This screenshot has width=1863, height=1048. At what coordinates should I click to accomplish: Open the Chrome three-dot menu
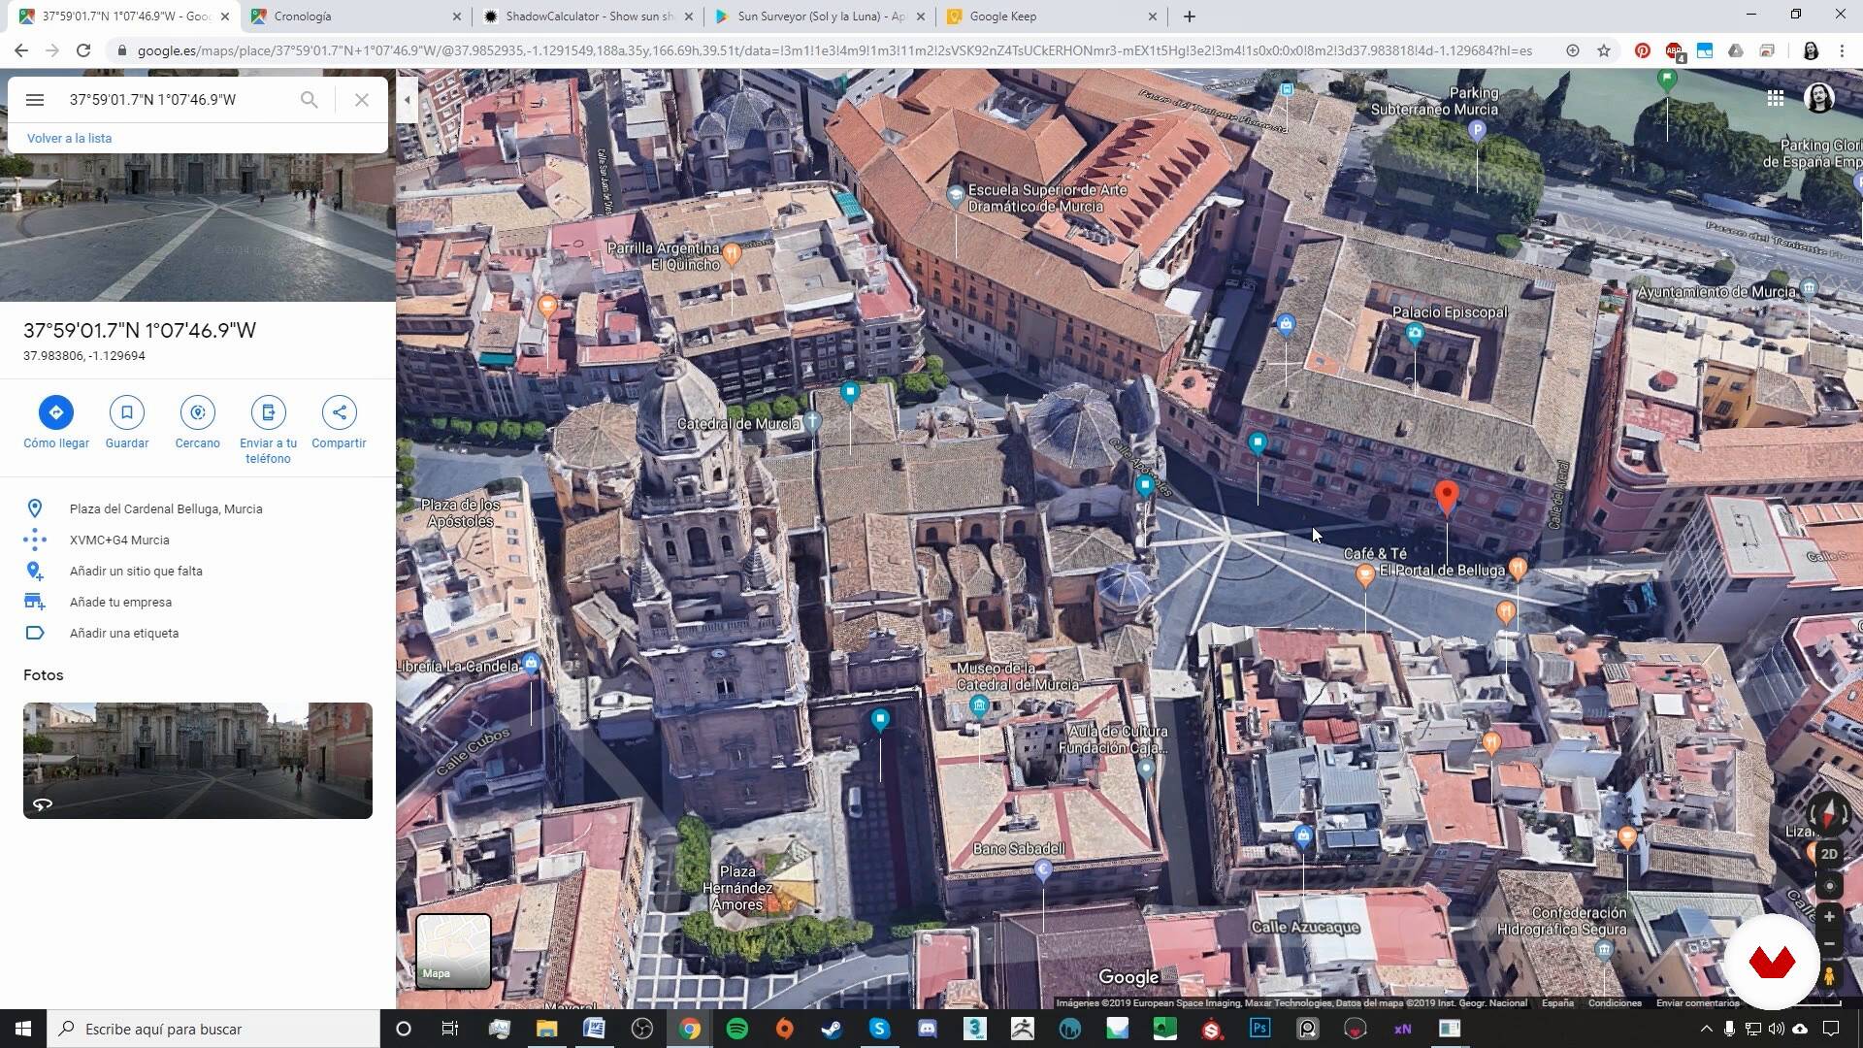[1842, 50]
